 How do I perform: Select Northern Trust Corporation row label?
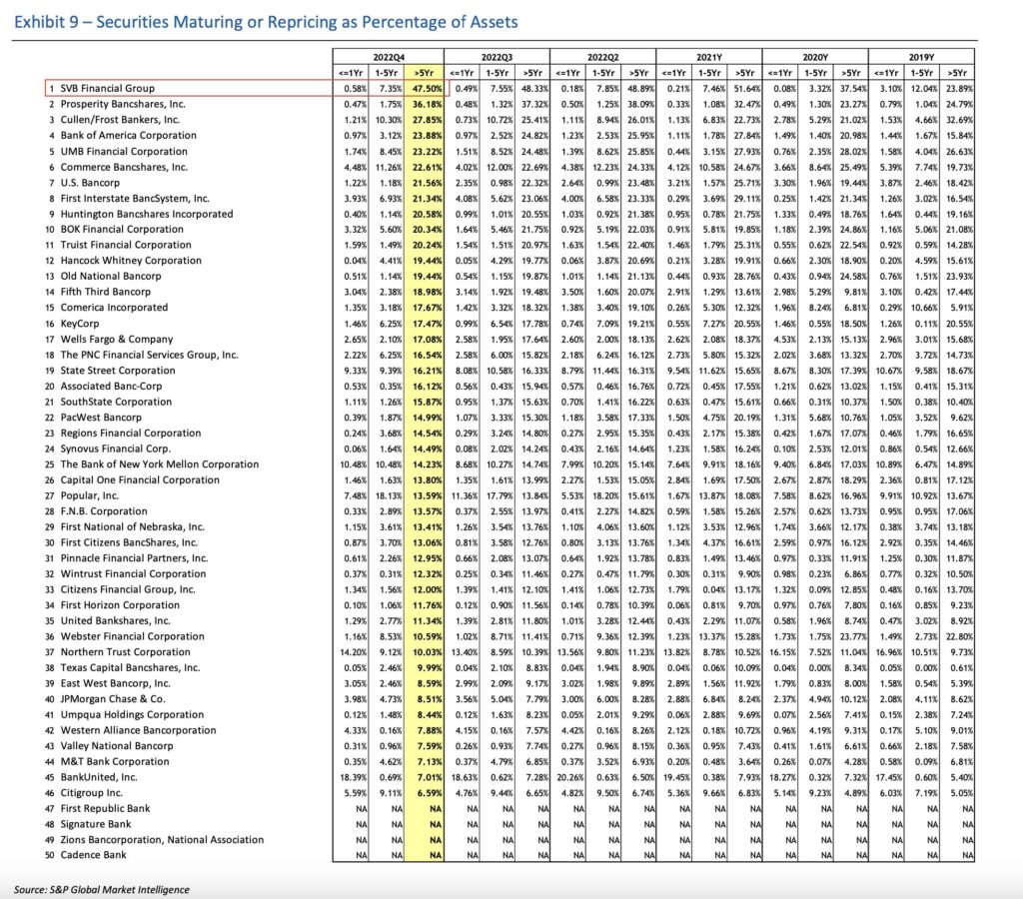(125, 651)
